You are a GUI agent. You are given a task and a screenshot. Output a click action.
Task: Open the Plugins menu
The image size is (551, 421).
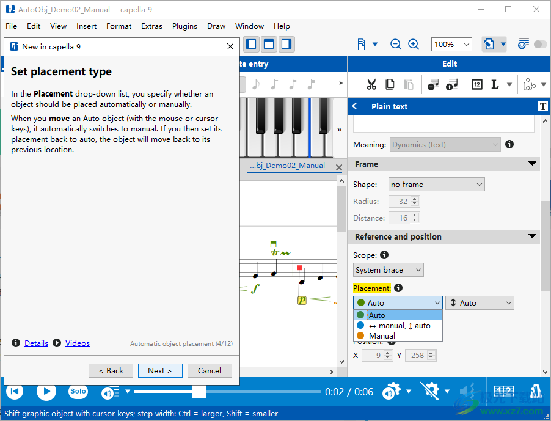(x=184, y=26)
